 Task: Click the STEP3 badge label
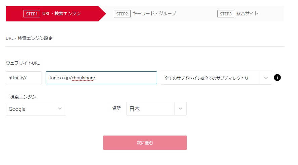226,14
